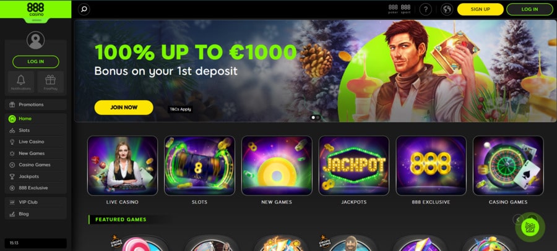Viewport: 557px width, 251px height.
Task: Click the yellow SIGN UP button
Action: pos(480,9)
